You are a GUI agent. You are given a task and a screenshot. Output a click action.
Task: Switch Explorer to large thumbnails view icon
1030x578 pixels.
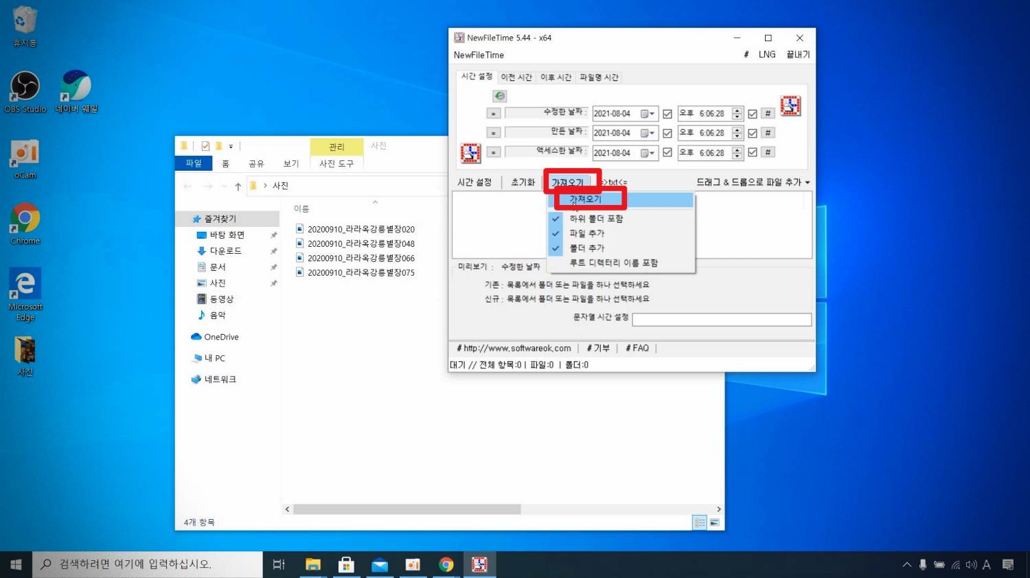(x=714, y=522)
